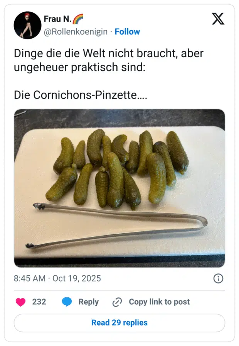Screen dimensions: 239x346
Task: Open the @Rollenkoenigin handle link
Action: [76, 32]
